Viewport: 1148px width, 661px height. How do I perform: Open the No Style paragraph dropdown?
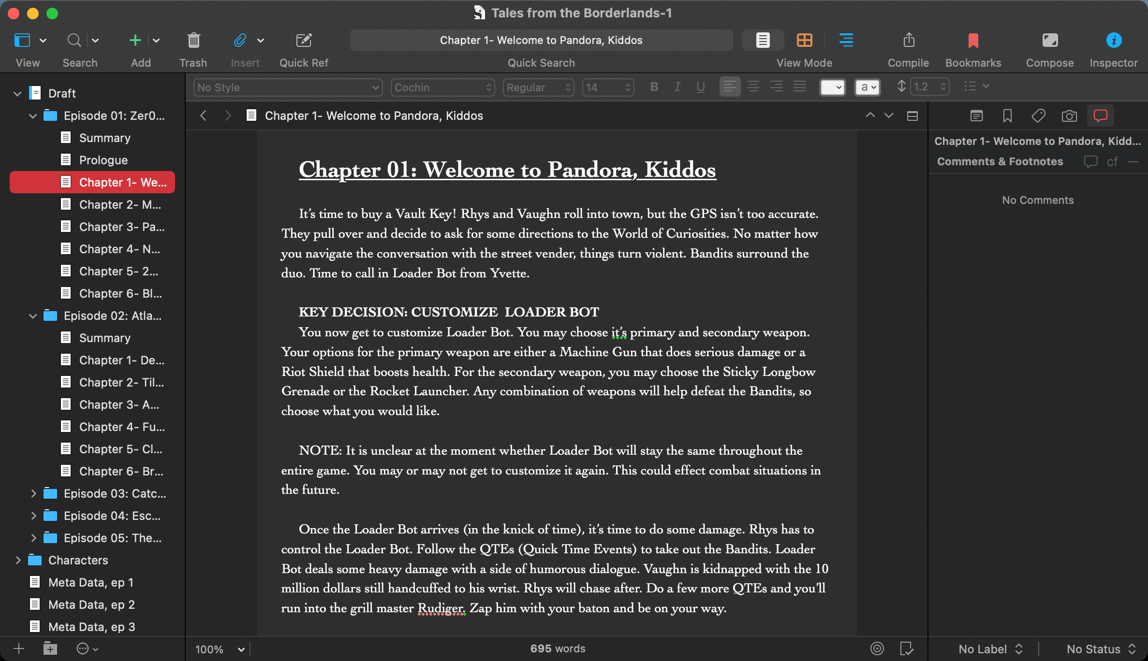pyautogui.click(x=288, y=87)
